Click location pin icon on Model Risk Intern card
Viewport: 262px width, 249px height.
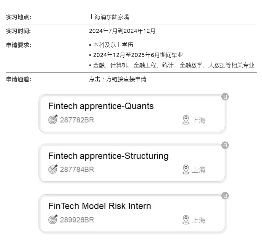pyautogui.click(x=186, y=220)
